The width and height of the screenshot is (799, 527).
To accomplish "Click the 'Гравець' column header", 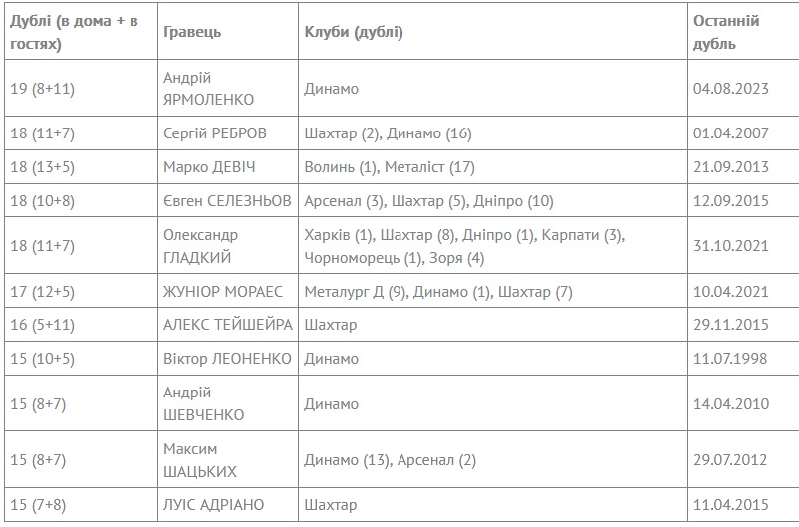I will (191, 32).
